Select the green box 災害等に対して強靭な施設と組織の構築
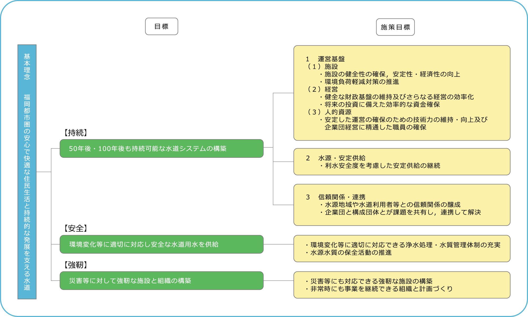The height and width of the screenshot is (317, 528). pos(162,281)
